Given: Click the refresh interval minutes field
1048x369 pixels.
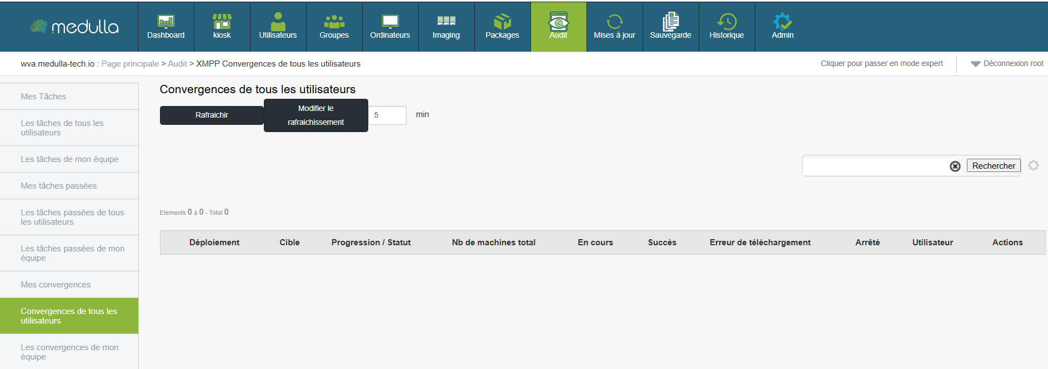Looking at the screenshot, I should tap(388, 115).
